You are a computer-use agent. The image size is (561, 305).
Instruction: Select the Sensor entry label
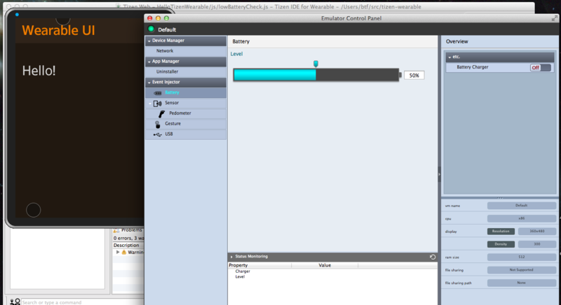tap(172, 103)
